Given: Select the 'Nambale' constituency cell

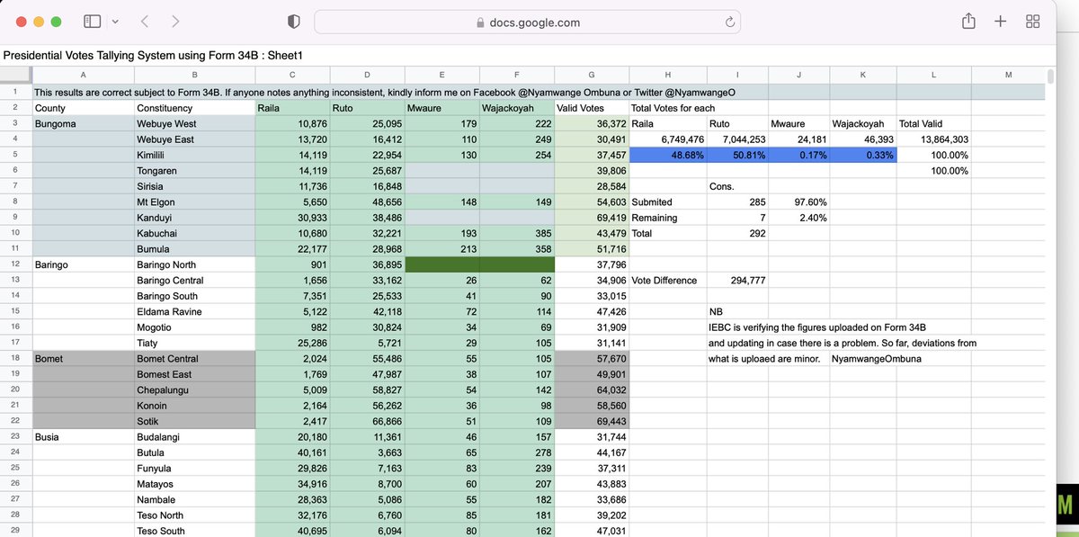Looking at the screenshot, I should pyautogui.click(x=194, y=499).
